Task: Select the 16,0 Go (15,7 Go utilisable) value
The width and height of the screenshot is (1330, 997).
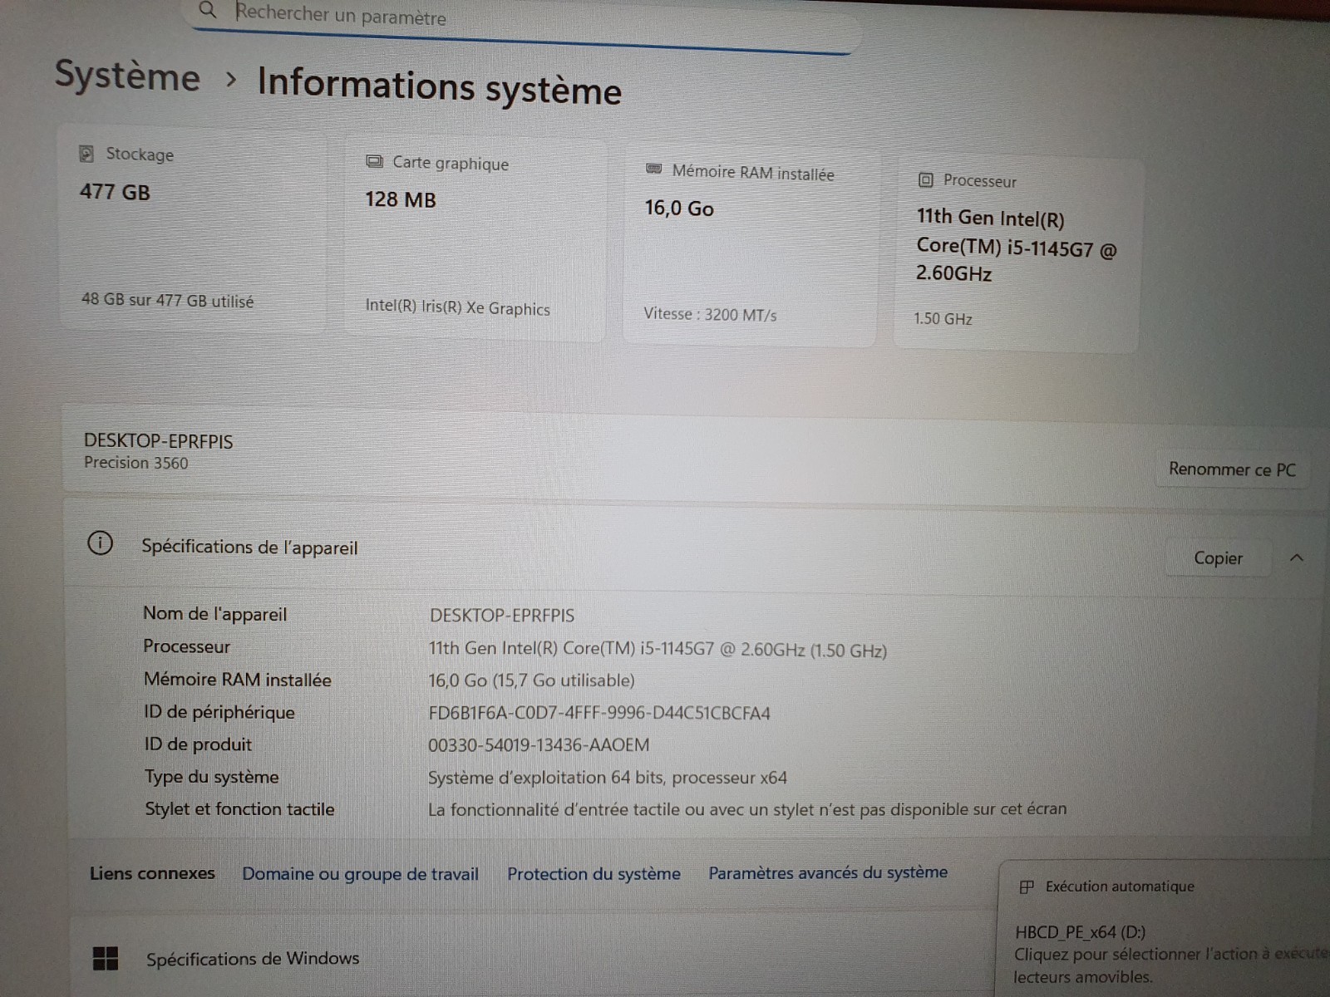Action: click(x=531, y=680)
